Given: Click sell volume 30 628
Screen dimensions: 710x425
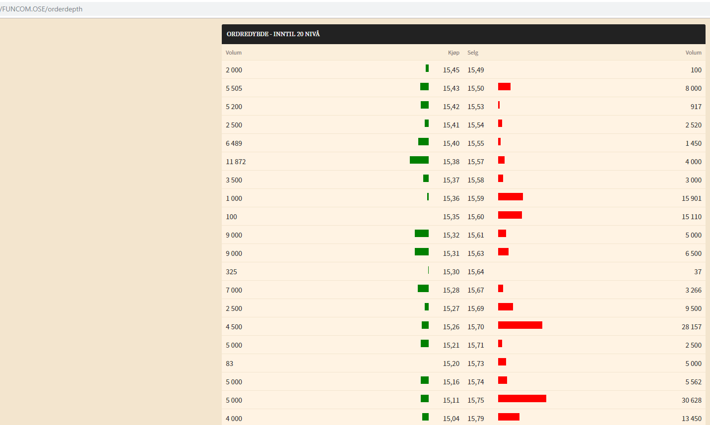Looking at the screenshot, I should [692, 400].
